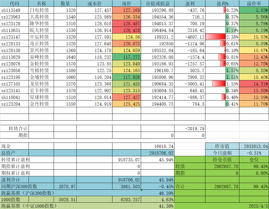Select the 昨市值 label cell

click(222, 146)
